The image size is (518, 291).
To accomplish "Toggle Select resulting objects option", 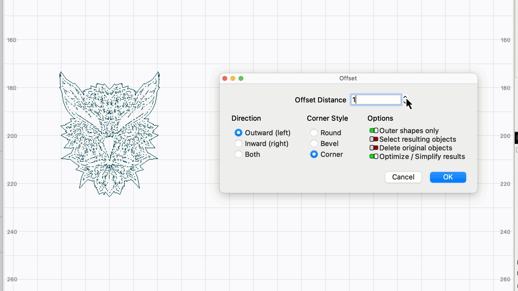I will (x=373, y=139).
